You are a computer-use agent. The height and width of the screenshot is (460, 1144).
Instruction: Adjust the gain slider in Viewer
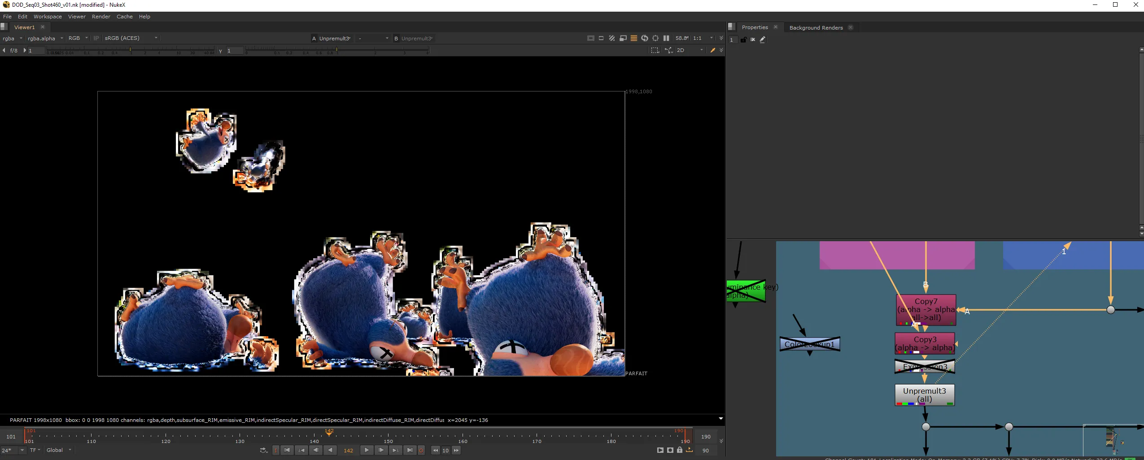tap(131, 51)
